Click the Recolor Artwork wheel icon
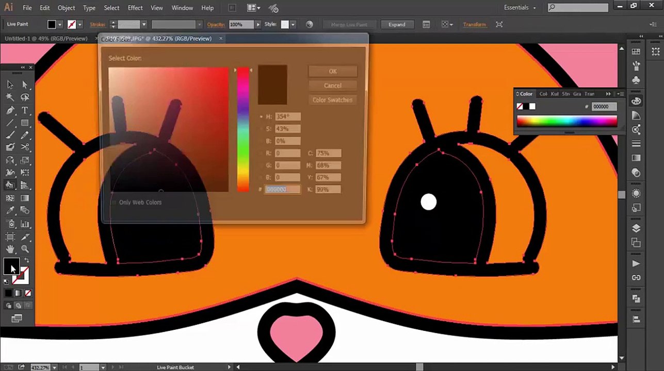This screenshot has width=664, height=371. (309, 24)
